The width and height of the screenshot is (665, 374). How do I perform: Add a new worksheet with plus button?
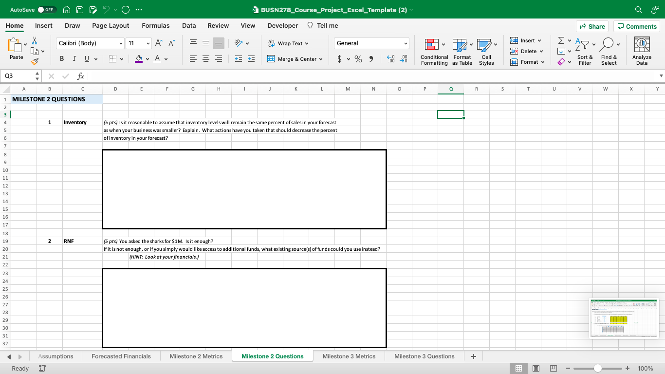click(473, 356)
